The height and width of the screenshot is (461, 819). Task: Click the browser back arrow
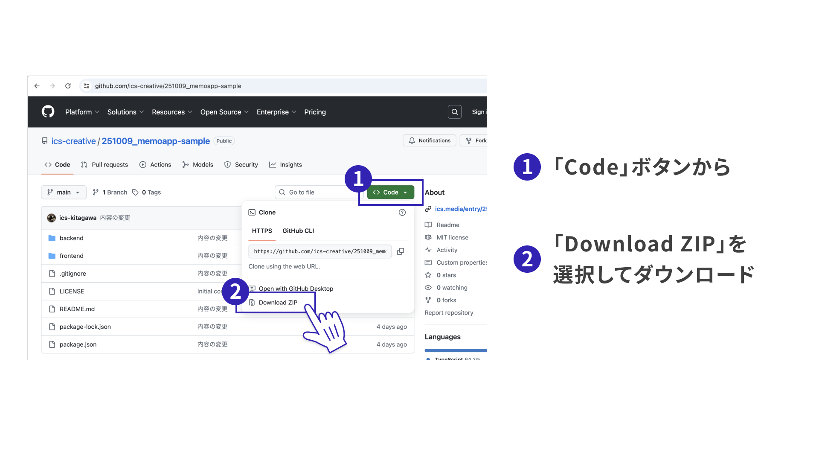37,86
